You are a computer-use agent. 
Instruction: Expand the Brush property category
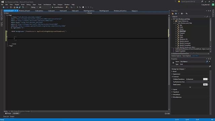point(172,72)
